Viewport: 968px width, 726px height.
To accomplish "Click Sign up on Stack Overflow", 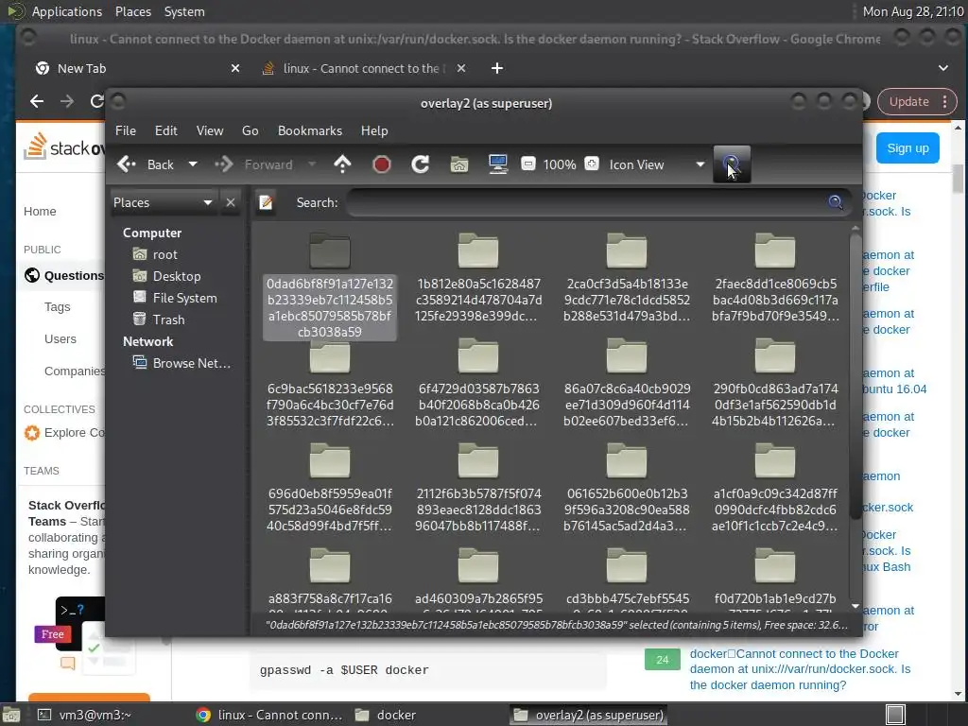I will click(x=907, y=148).
